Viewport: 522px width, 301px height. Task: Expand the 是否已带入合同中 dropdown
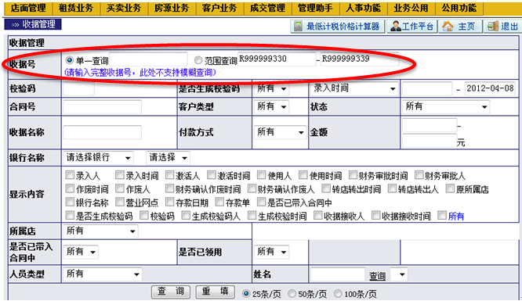[x=80, y=252]
